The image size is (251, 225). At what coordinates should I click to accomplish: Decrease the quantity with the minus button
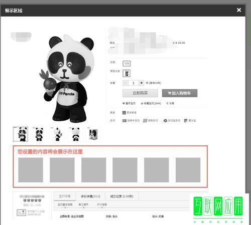[125, 83]
